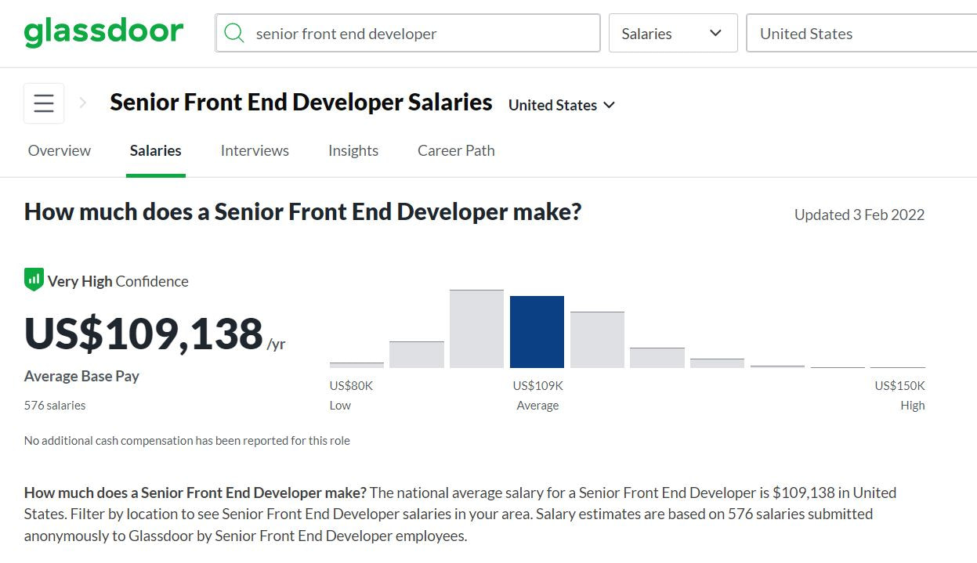
Task: Expand the breadcrumb chevron beside the menu icon
Action: pos(81,103)
